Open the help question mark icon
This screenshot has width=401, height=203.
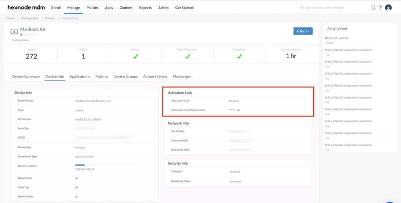(380, 7)
